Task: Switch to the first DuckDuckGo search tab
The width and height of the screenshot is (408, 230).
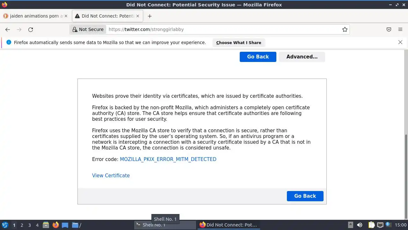Action: tap(36, 16)
